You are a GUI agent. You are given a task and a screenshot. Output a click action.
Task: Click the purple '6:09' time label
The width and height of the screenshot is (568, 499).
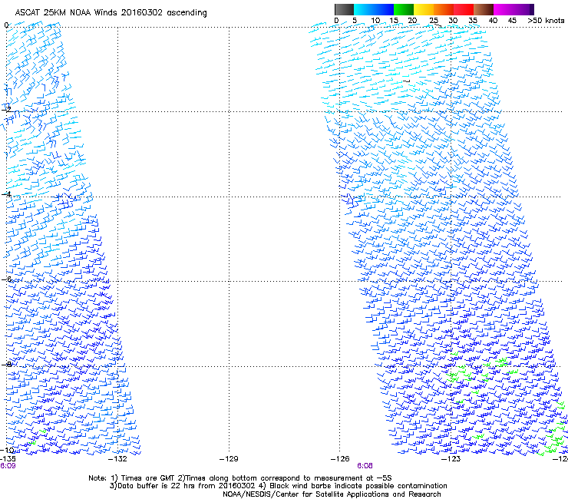tap(8, 466)
